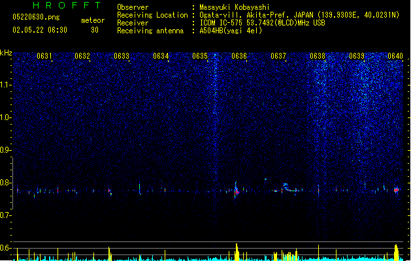Image resolution: width=411 pixels, height=261 pixels.
Task: Click the strong meteor echo near 0636
Action: pyautogui.click(x=237, y=190)
